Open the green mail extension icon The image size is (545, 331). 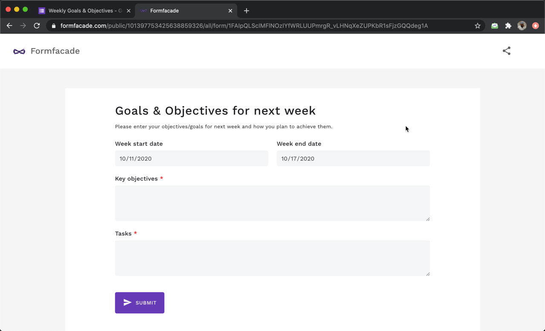click(494, 26)
